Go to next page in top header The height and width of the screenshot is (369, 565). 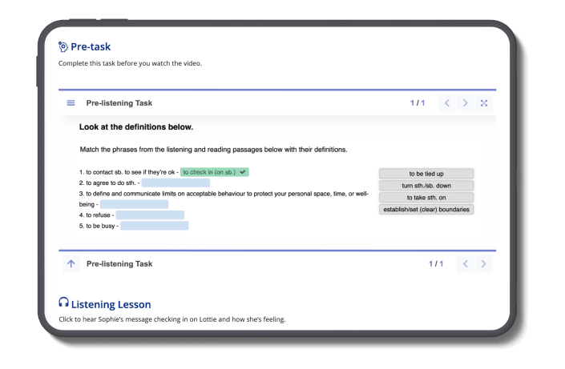coord(466,103)
